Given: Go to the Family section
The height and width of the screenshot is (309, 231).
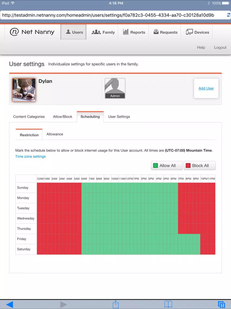Looking at the screenshot, I should 103,32.
